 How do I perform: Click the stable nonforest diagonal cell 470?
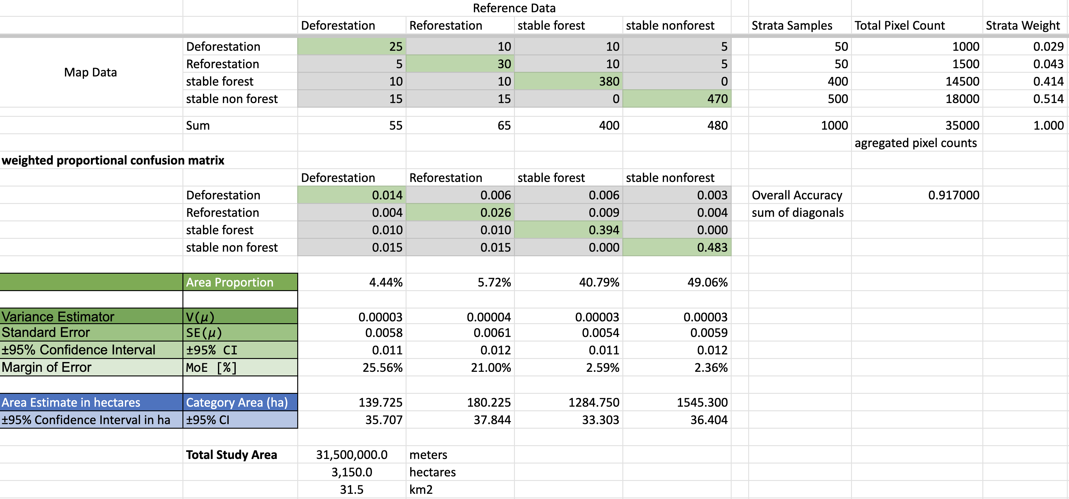click(x=677, y=99)
